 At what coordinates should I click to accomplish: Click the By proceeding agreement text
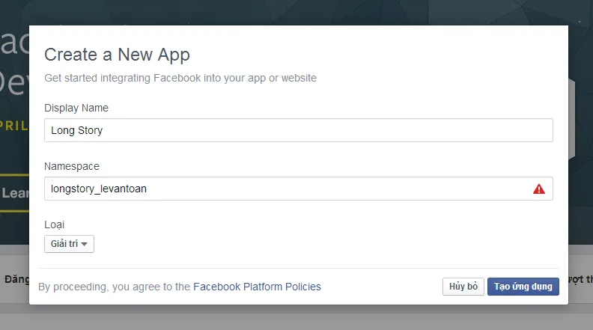click(x=115, y=287)
